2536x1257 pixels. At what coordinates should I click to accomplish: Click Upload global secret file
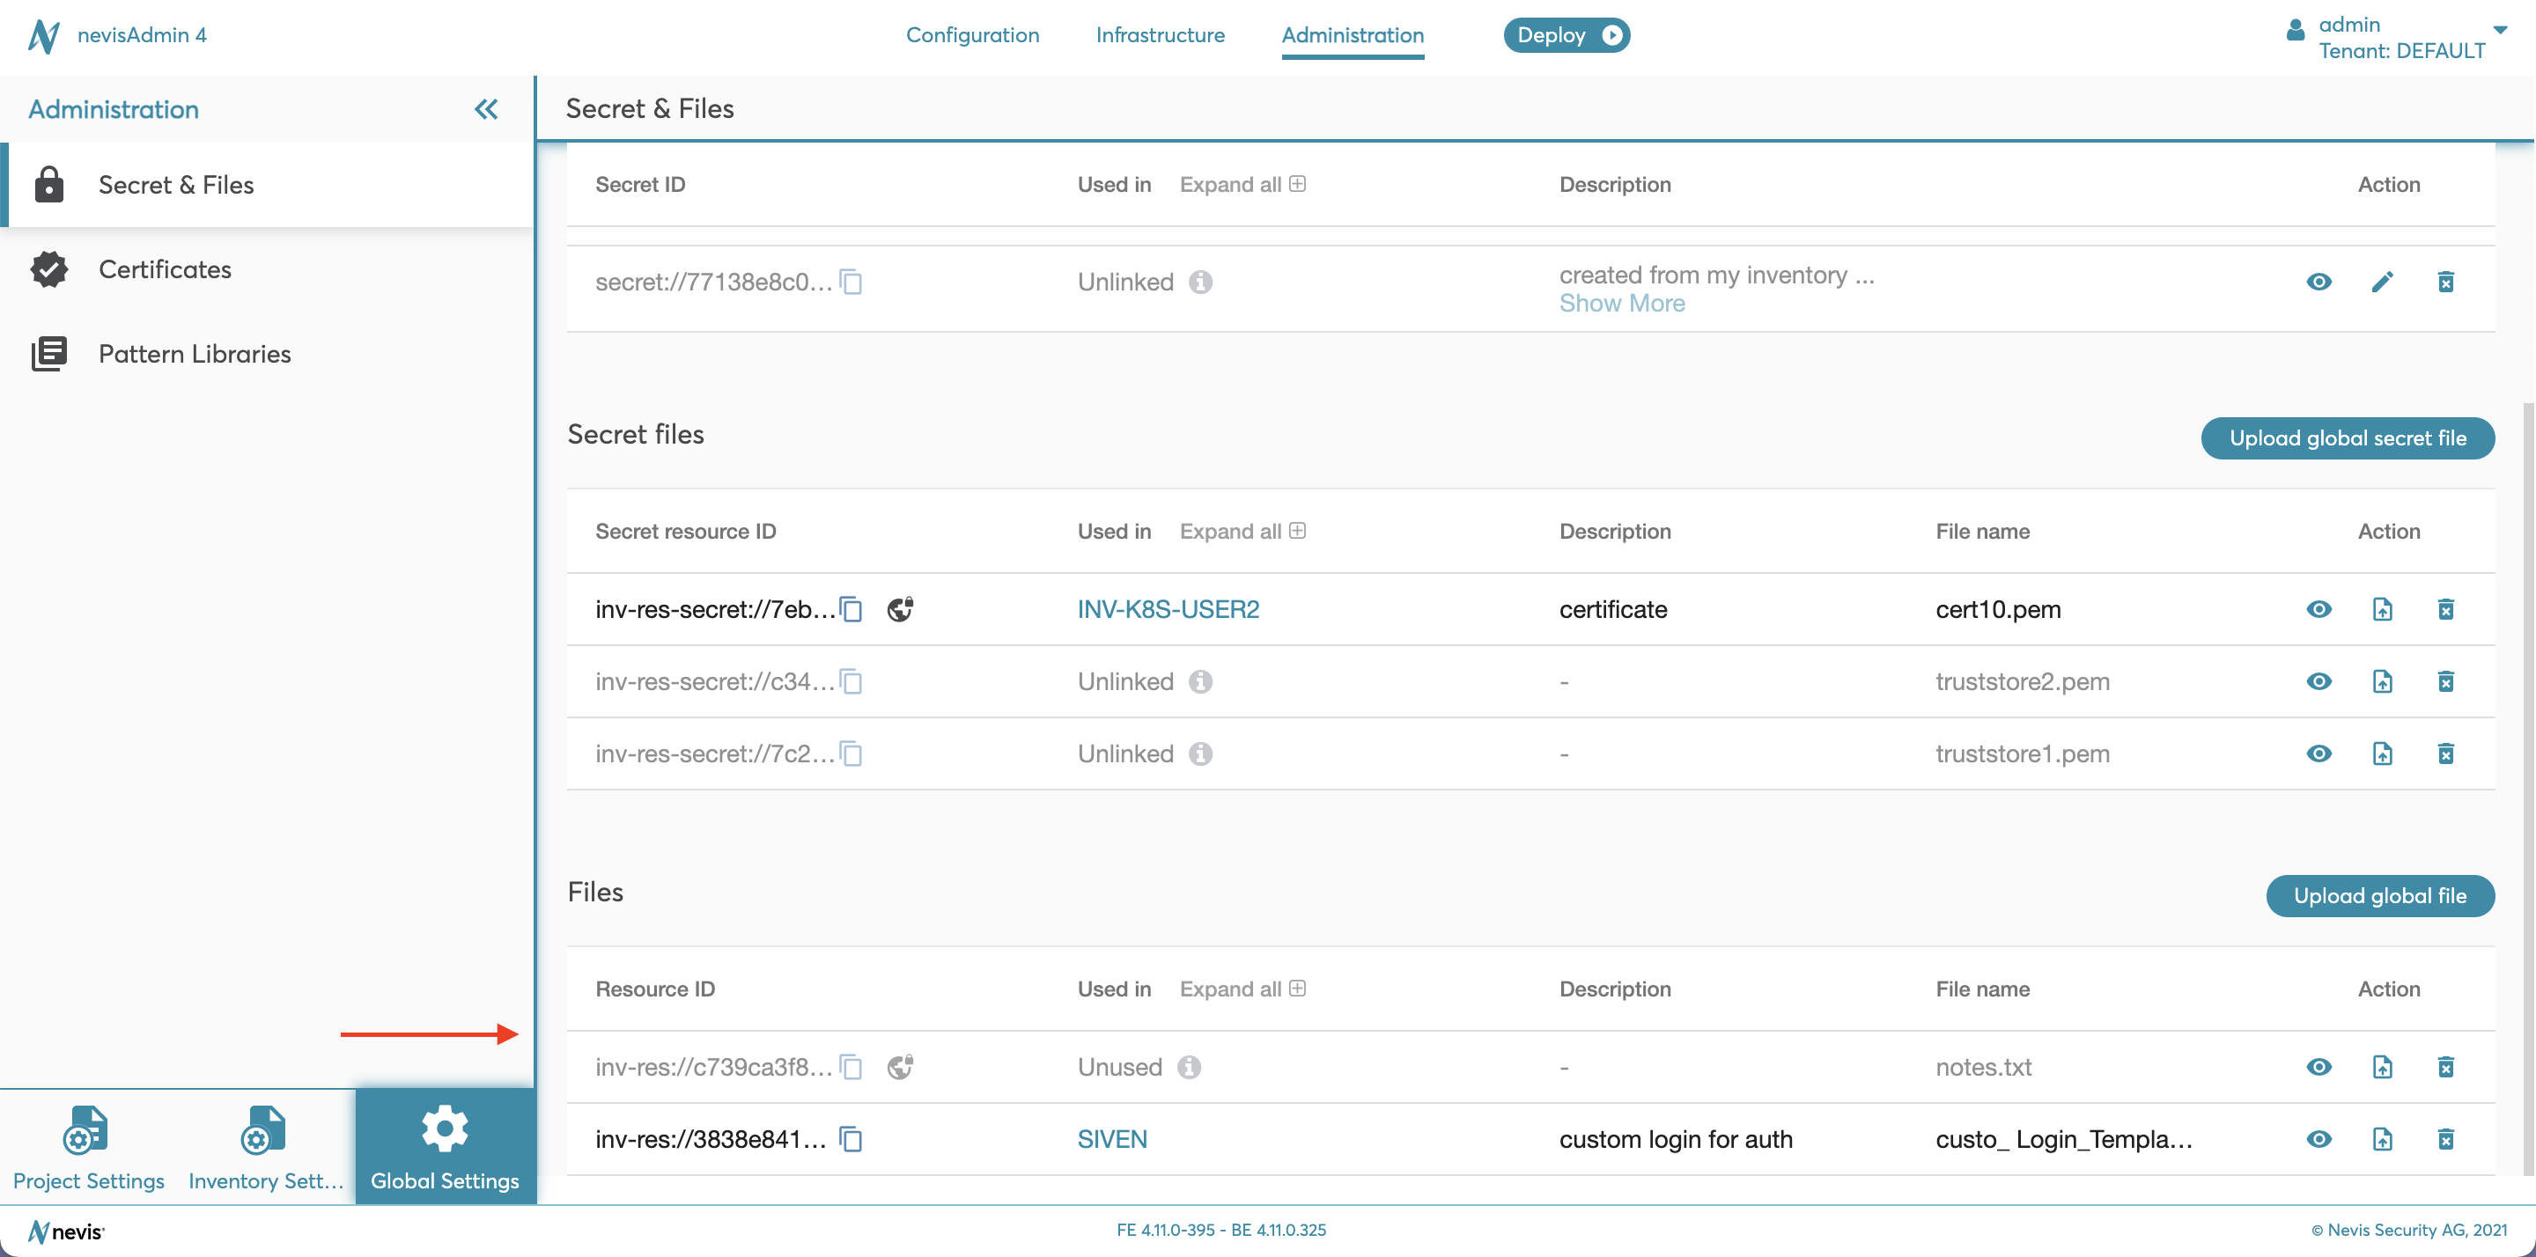pos(2348,438)
